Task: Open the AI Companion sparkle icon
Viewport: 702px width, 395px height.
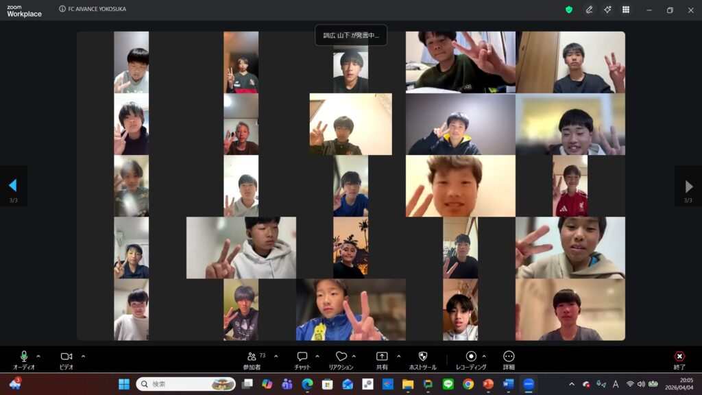Action: (x=607, y=10)
